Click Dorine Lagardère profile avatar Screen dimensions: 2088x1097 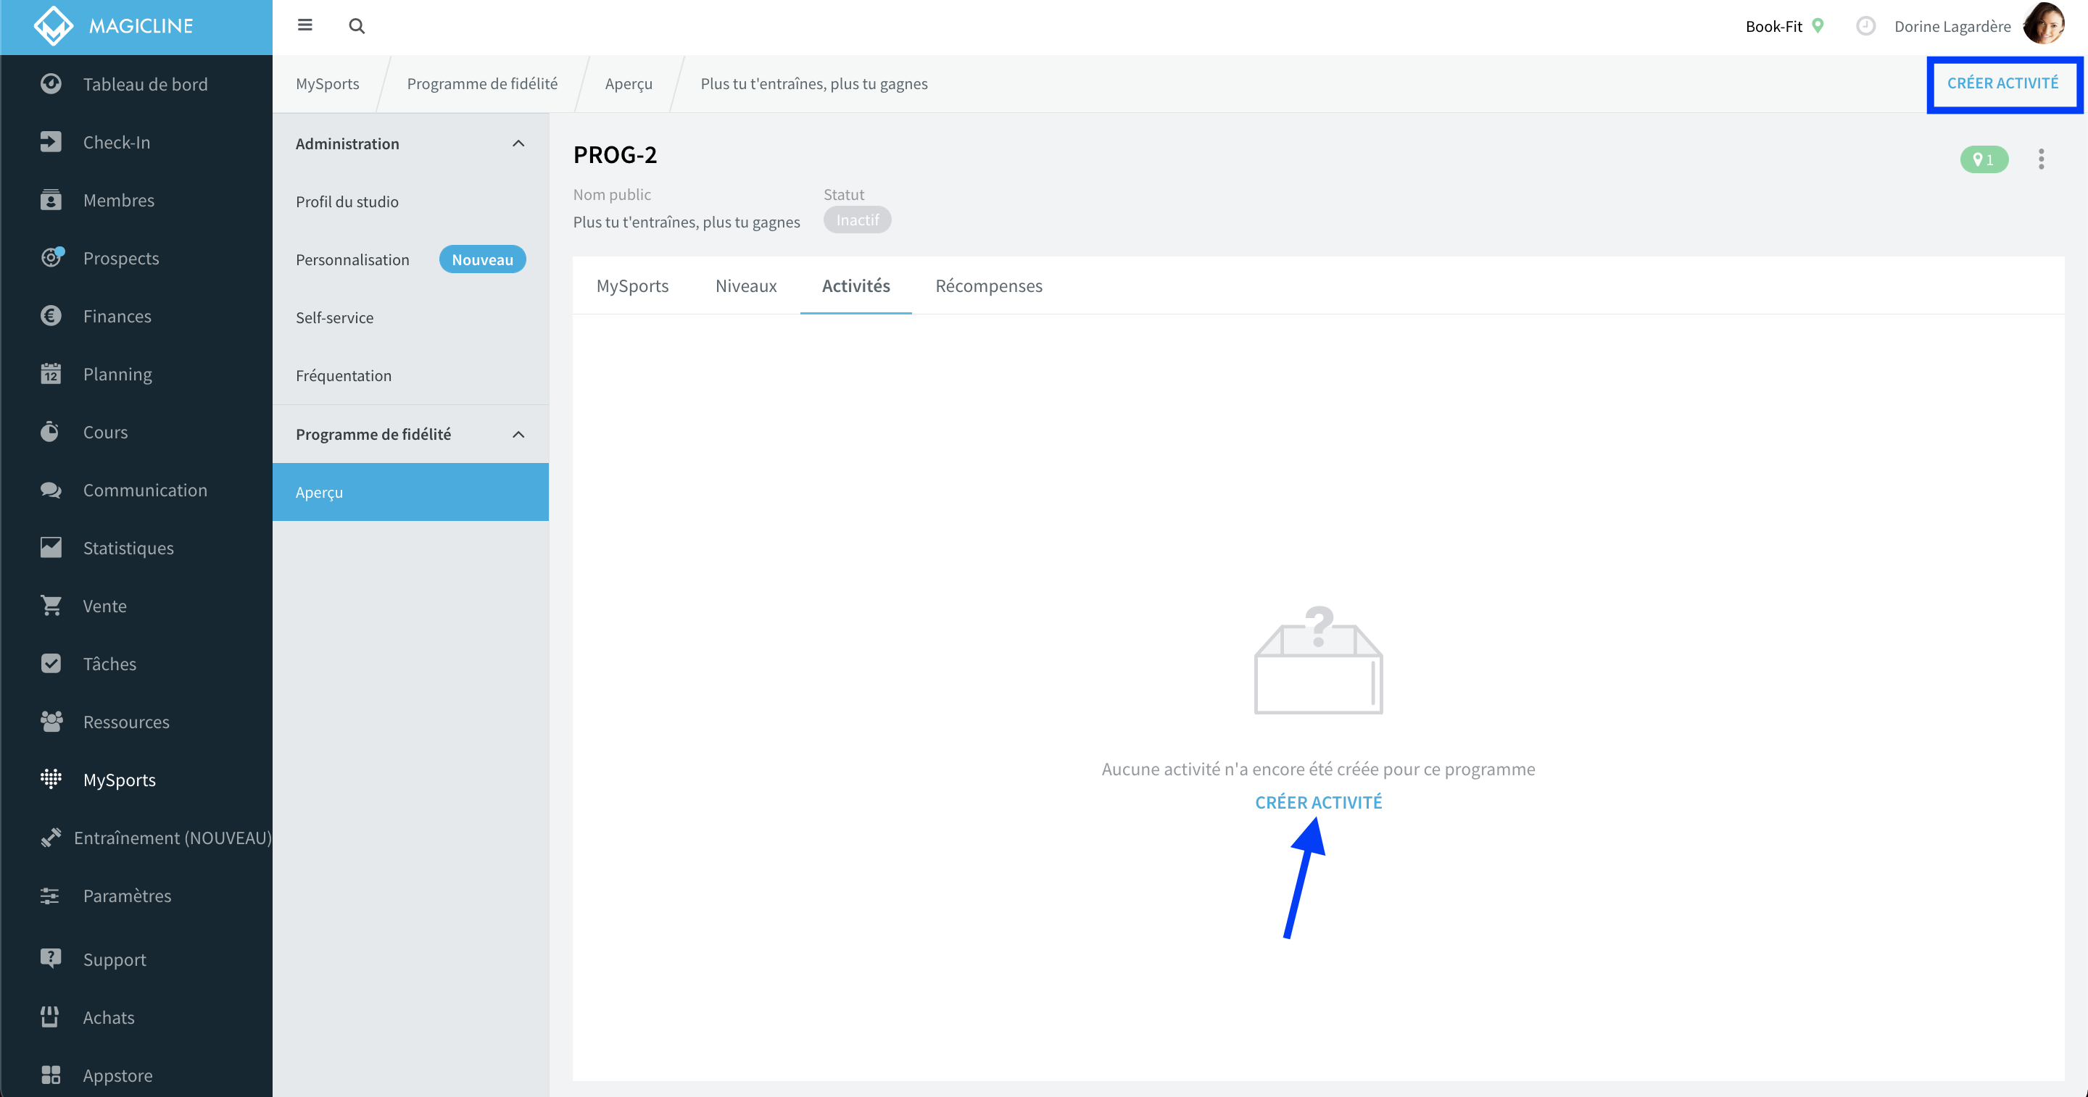point(2044,25)
